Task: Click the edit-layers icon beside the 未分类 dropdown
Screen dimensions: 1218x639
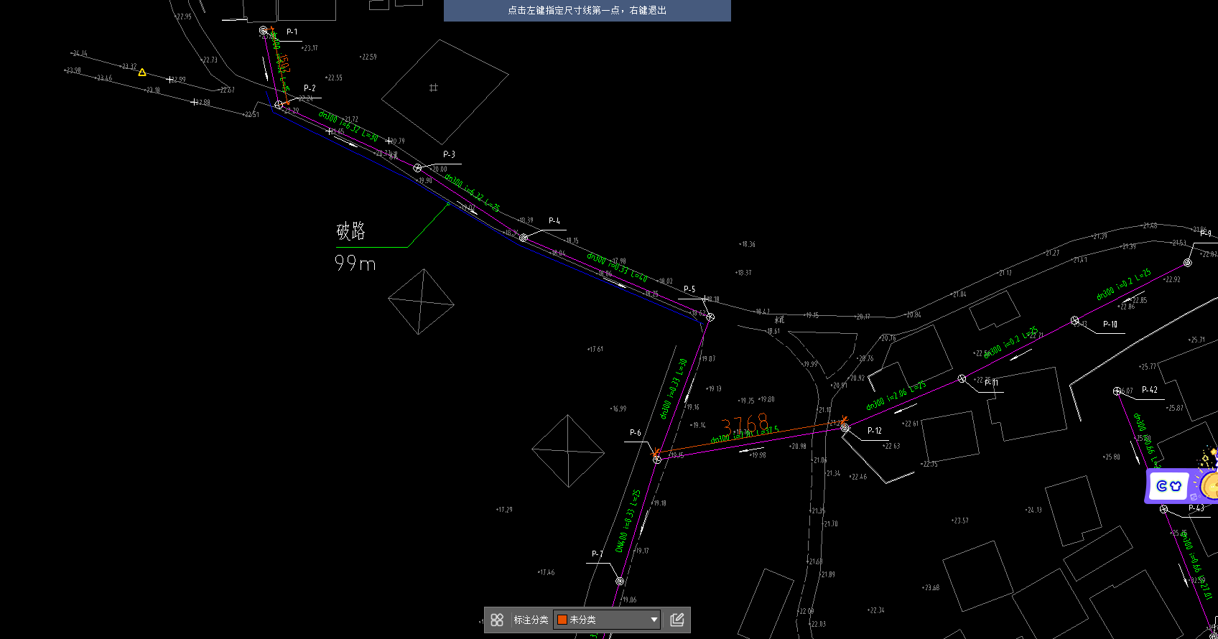Action: tap(677, 620)
